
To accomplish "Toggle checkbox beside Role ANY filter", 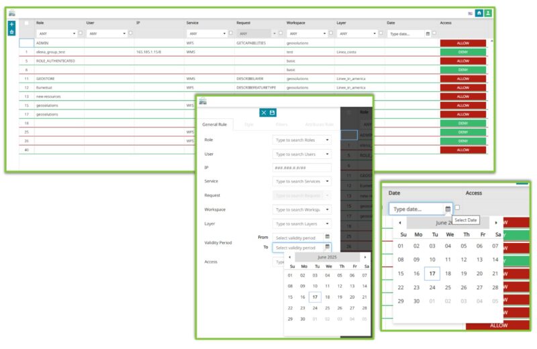I will (x=81, y=33).
